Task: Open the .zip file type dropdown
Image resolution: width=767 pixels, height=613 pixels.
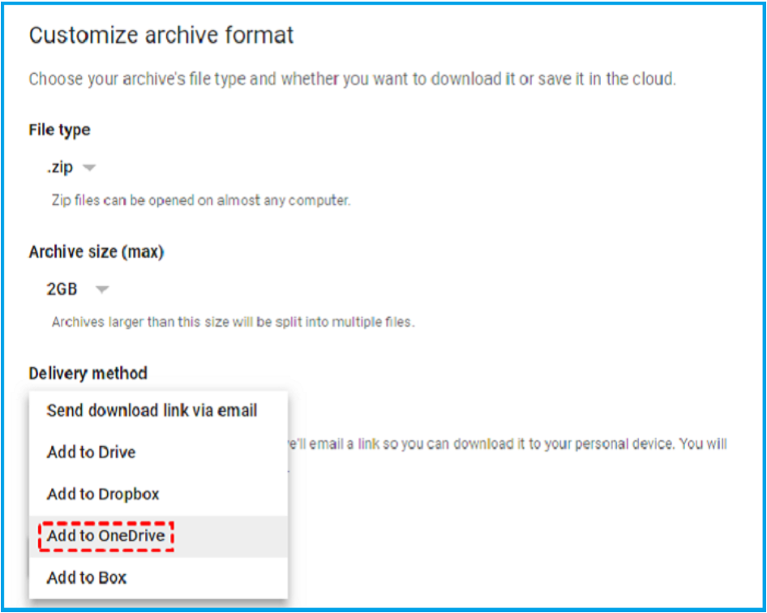Action: tap(71, 167)
